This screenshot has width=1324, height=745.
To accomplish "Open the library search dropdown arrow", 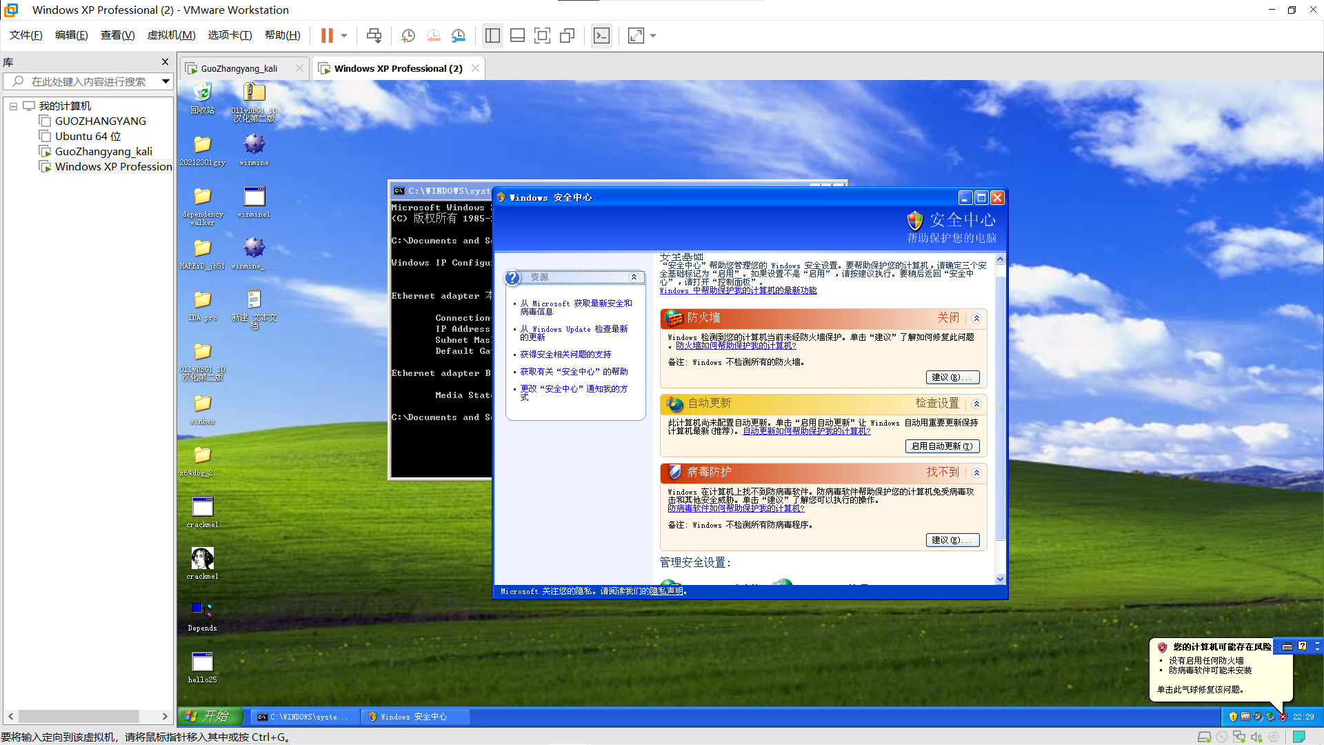I will tap(165, 81).
